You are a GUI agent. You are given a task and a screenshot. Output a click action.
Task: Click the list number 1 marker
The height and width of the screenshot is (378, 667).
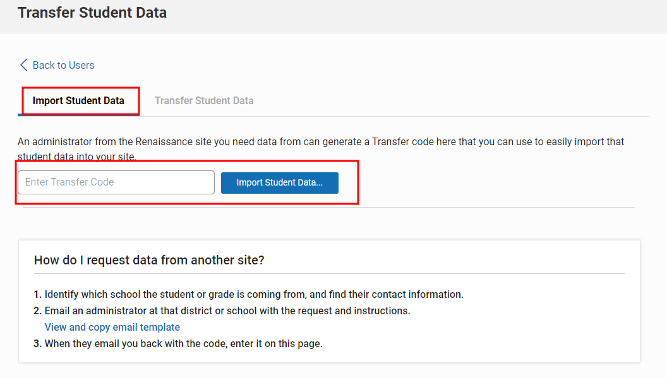coord(37,294)
